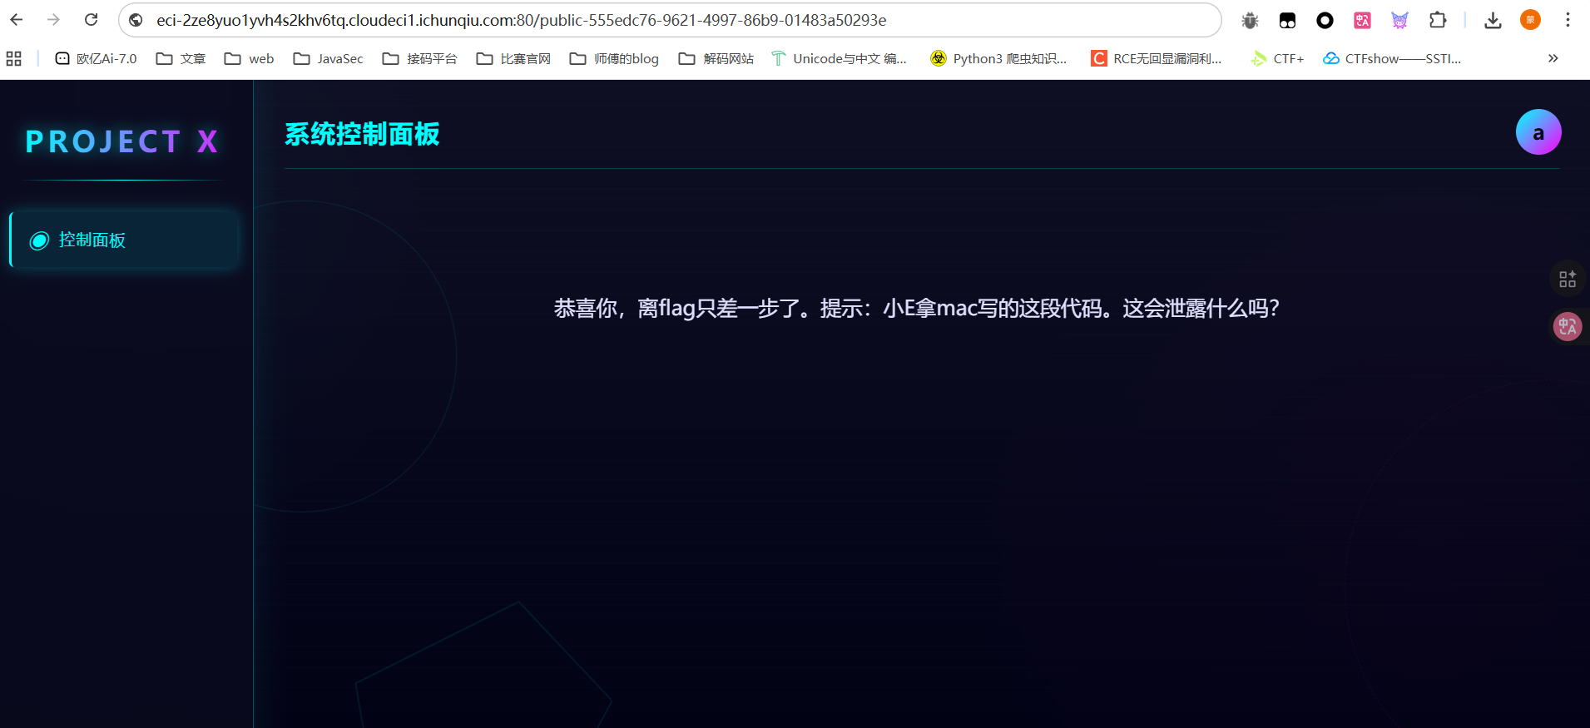The height and width of the screenshot is (728, 1590).
Task: Reload the current page
Action: coord(92,20)
